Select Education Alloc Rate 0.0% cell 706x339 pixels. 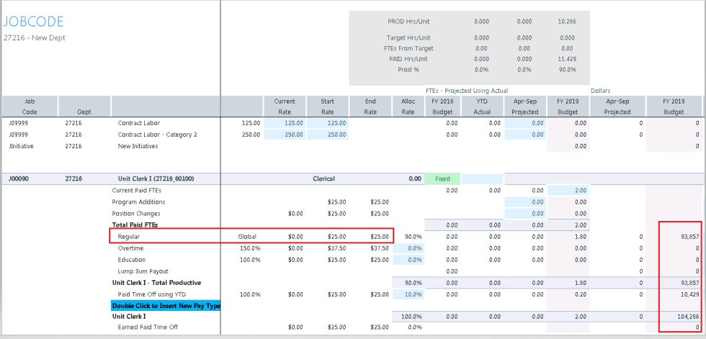pos(409,259)
